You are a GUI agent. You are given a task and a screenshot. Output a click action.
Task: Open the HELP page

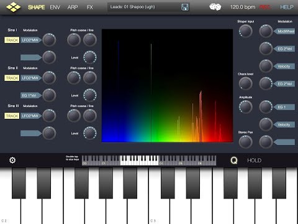(287, 7)
